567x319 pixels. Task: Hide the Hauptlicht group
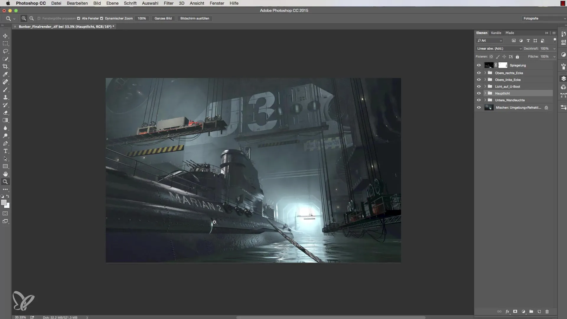pos(479,93)
